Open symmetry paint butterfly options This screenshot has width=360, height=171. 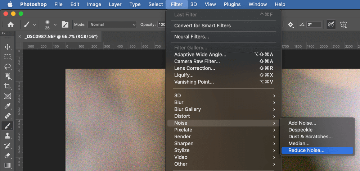click(x=343, y=25)
